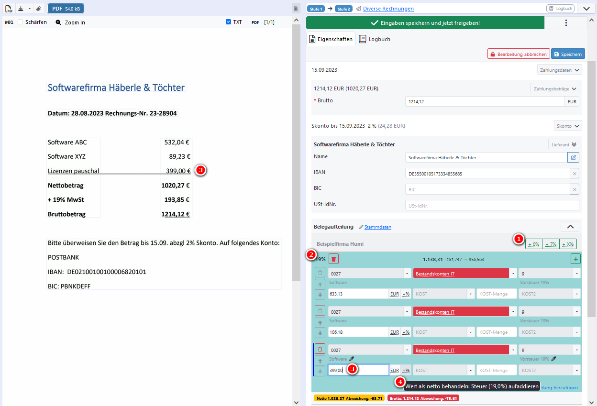
Task: Click the Stufe 1 badge
Action: coord(316,9)
